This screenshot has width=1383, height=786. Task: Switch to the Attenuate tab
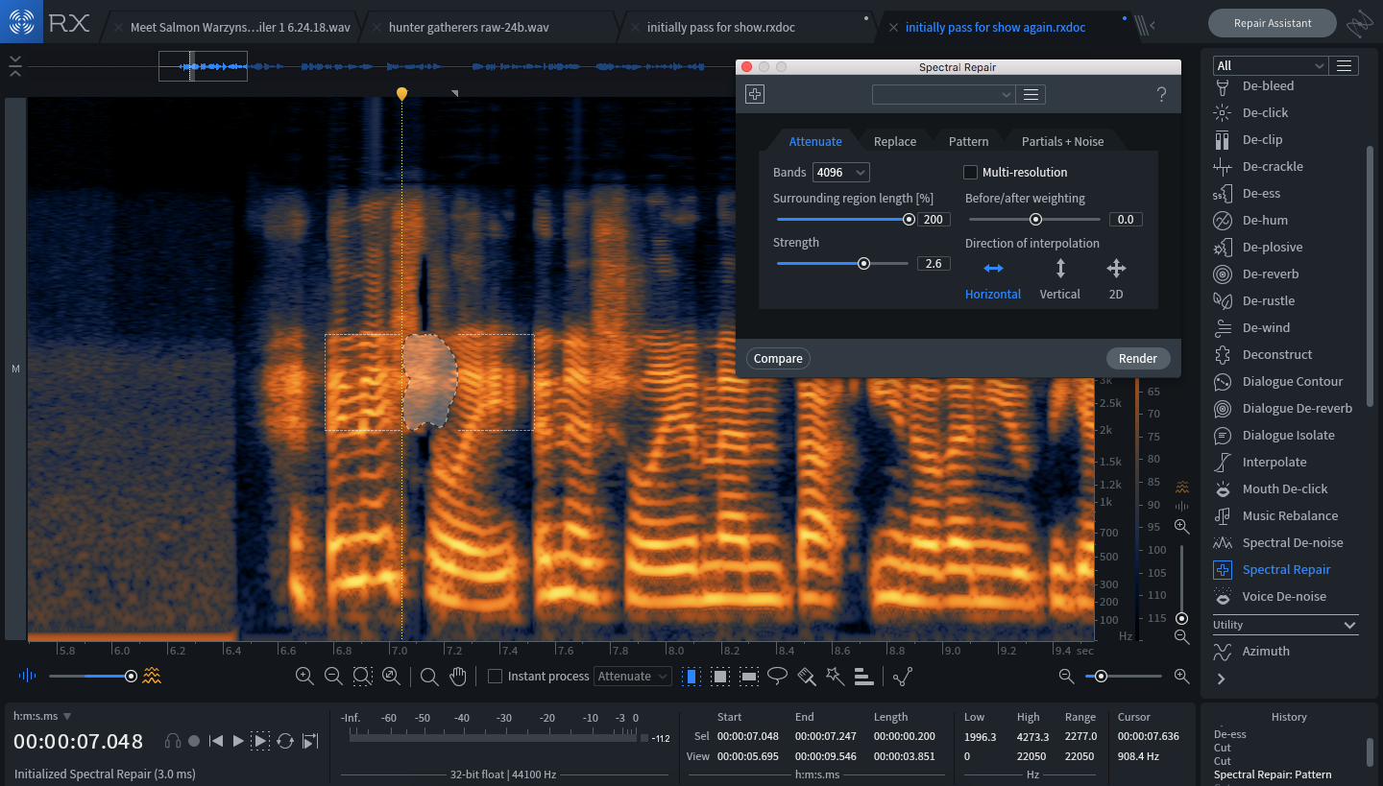815,141
